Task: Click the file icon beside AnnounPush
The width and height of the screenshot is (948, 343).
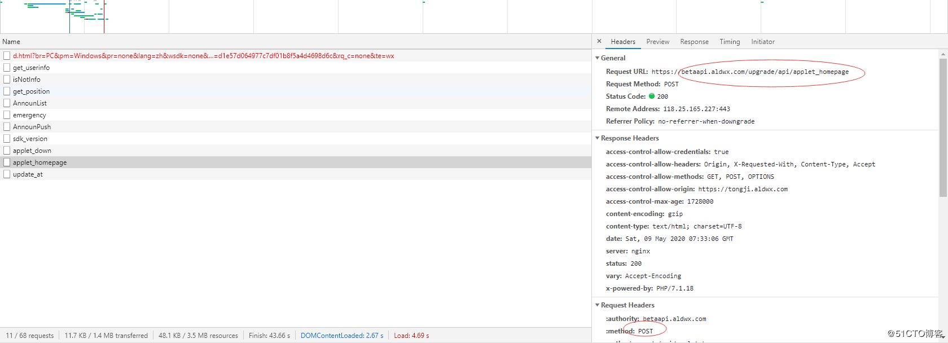Action: 7,127
